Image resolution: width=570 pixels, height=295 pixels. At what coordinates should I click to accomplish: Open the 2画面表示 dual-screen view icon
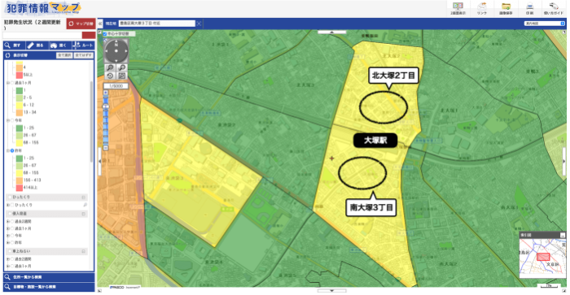[x=458, y=8]
